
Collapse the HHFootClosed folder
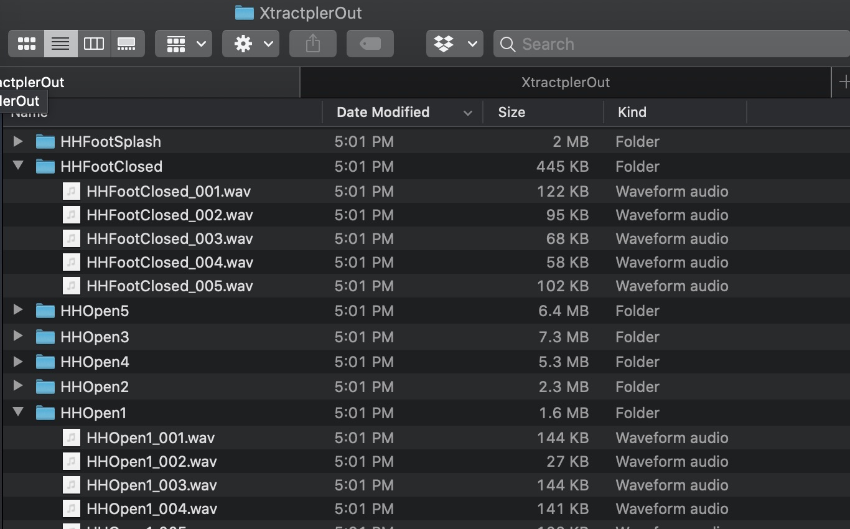[x=17, y=166]
